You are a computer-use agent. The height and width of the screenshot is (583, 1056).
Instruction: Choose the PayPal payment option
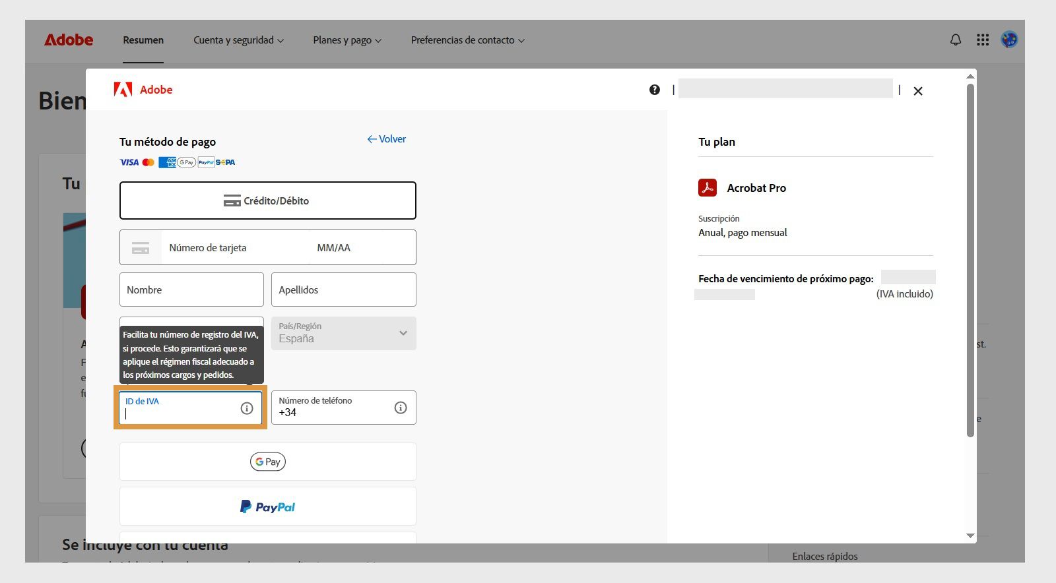(x=268, y=506)
